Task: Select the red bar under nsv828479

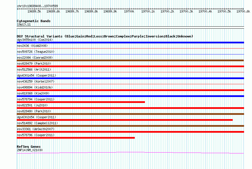Action: (130, 66)
